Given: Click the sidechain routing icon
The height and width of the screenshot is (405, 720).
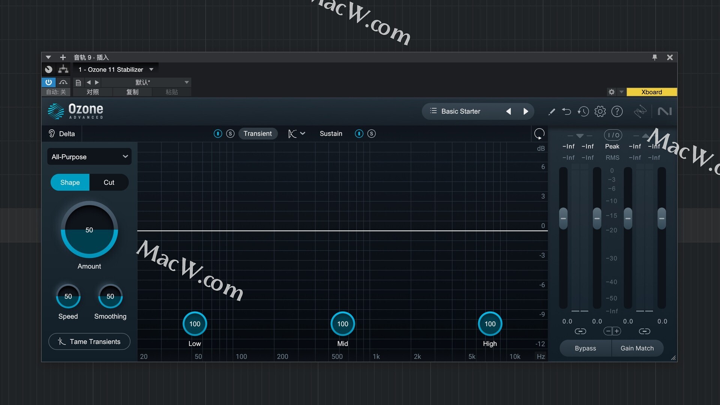Looking at the screenshot, I should tap(63, 69).
